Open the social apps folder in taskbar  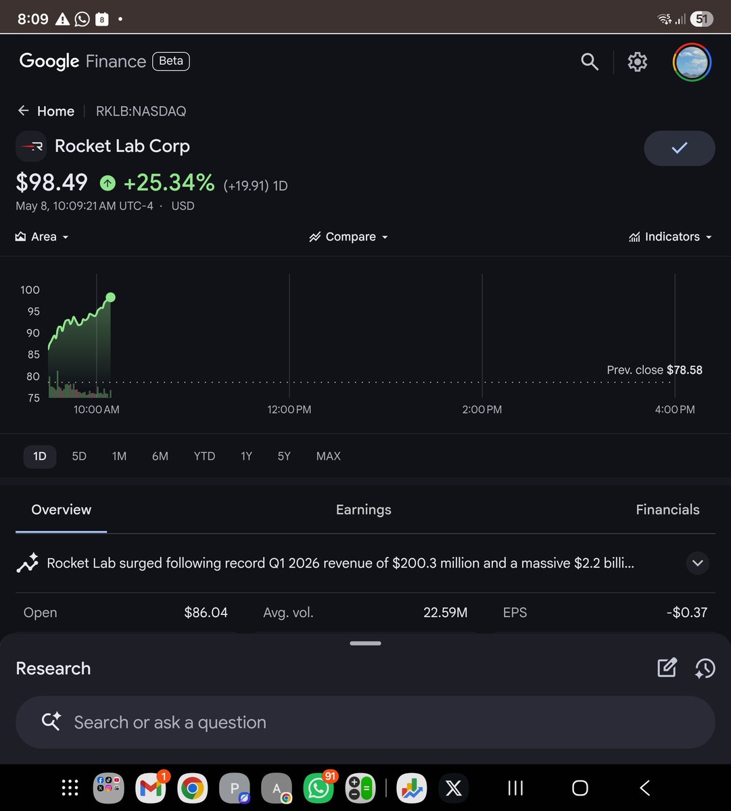pyautogui.click(x=109, y=788)
